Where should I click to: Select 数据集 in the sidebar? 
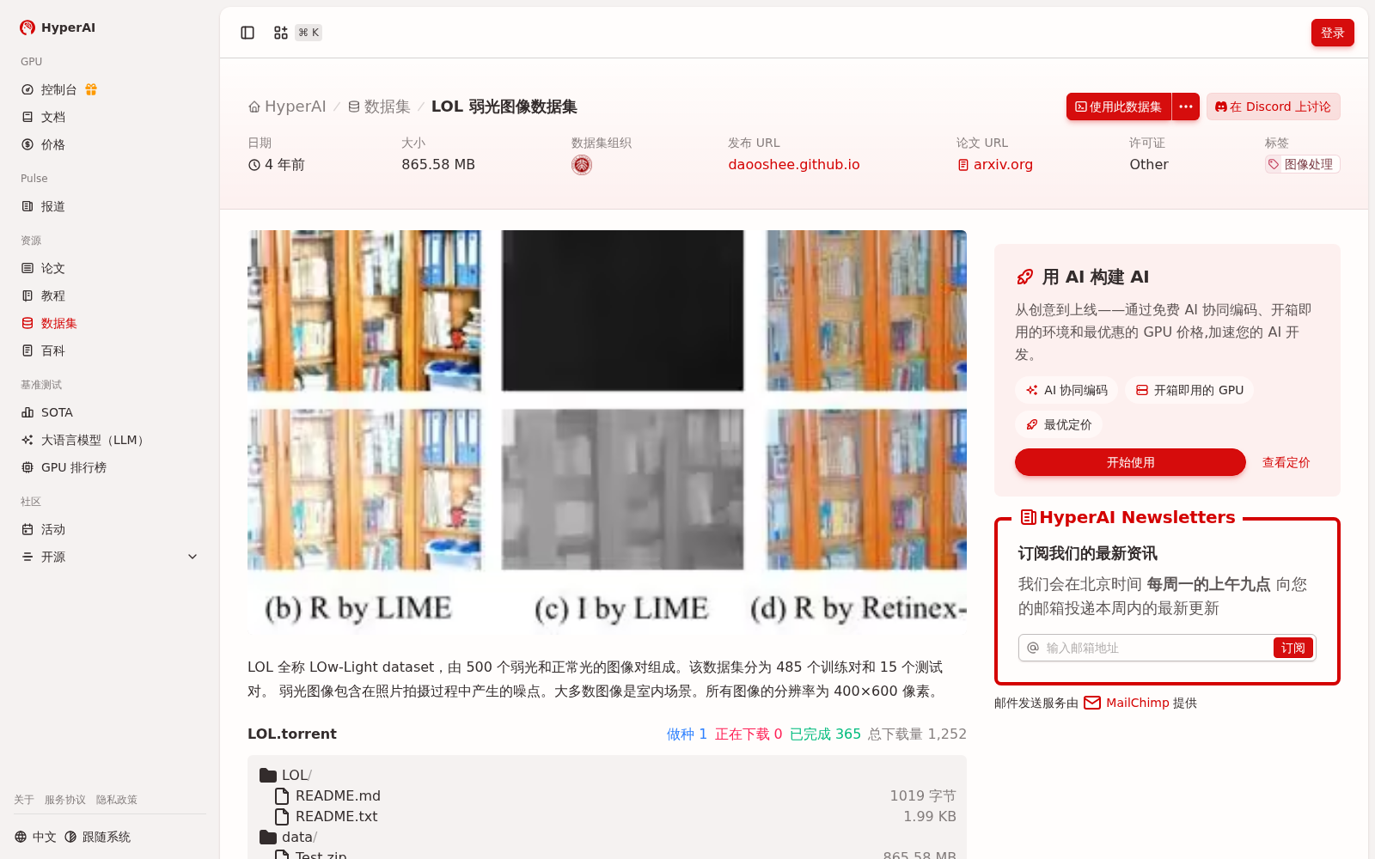pos(110,323)
